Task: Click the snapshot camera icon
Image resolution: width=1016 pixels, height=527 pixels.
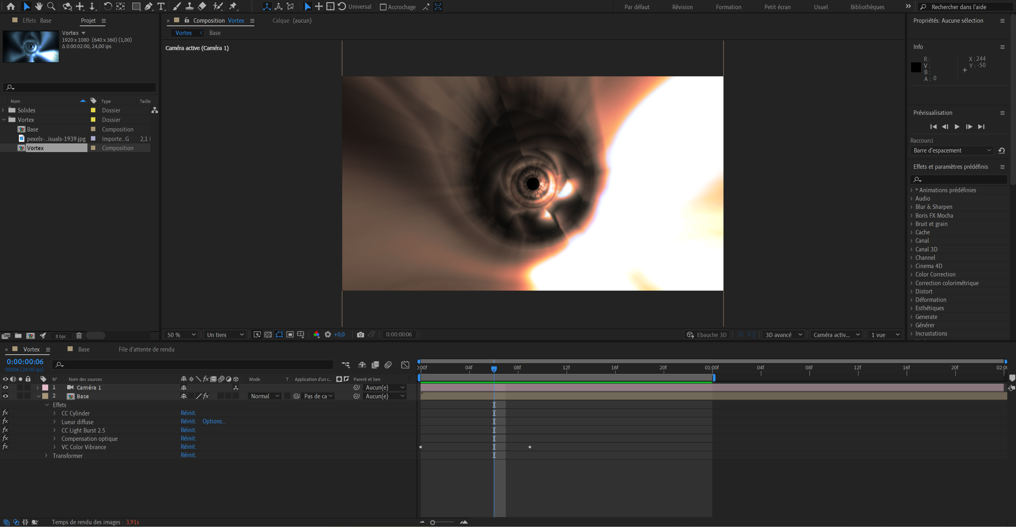Action: [360, 335]
